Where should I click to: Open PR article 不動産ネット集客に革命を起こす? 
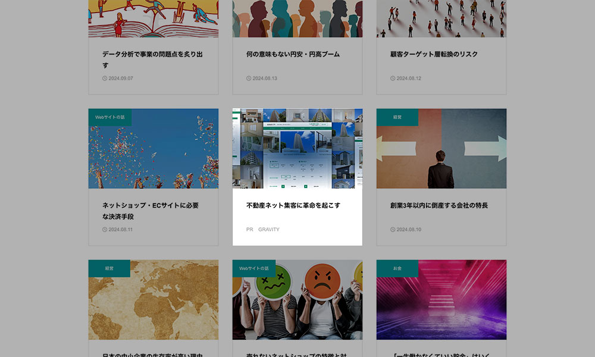(x=293, y=205)
